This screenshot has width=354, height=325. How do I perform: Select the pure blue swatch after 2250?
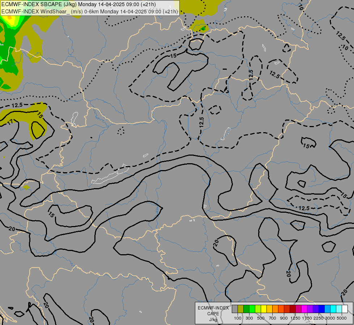pyautogui.click(x=321, y=309)
